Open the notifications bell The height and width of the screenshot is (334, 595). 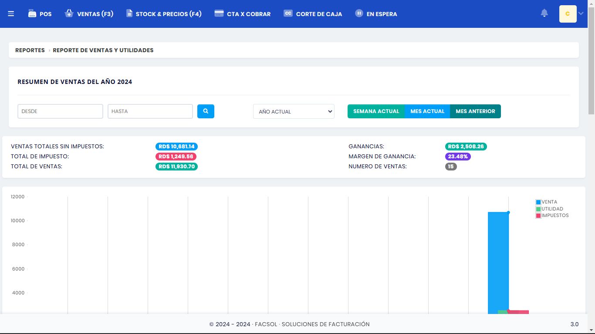pyautogui.click(x=544, y=13)
